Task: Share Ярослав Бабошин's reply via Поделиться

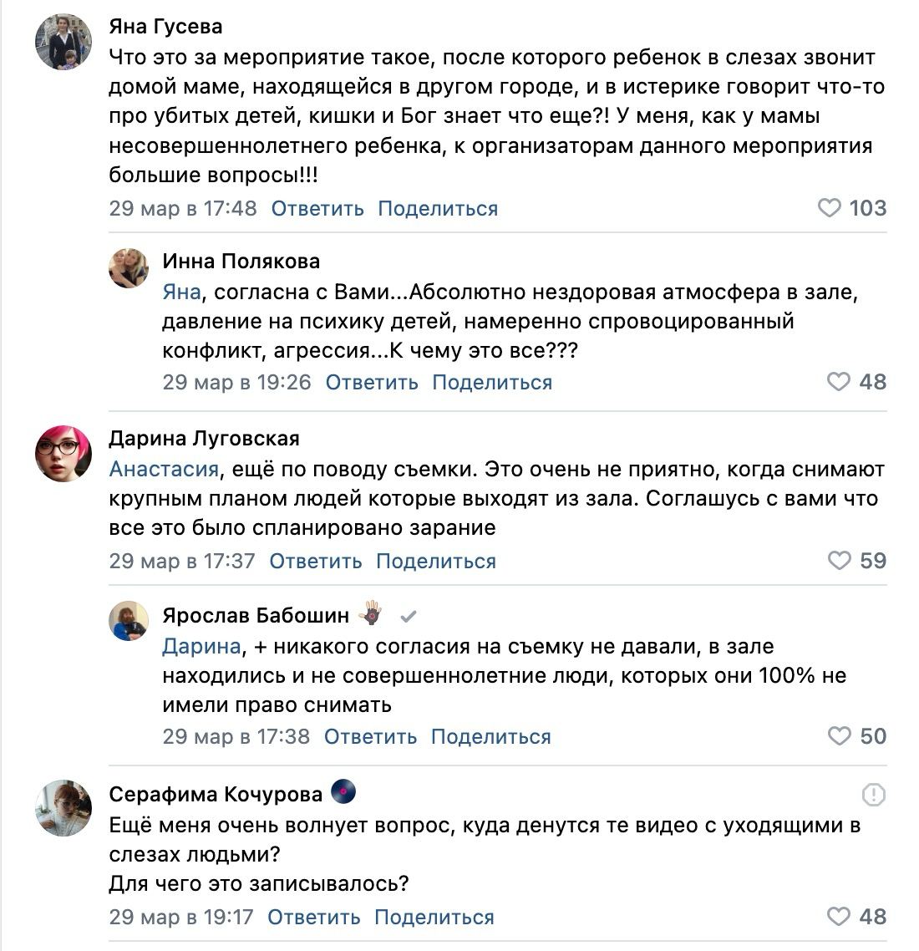Action: point(491,736)
